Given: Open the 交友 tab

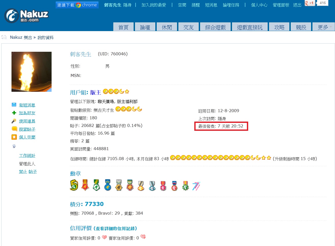Looking at the screenshot, I should pos(188,27).
